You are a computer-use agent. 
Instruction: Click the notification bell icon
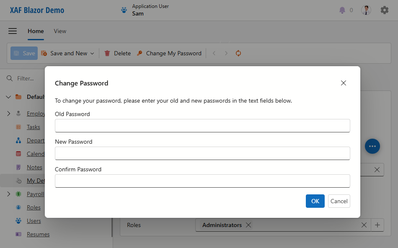342,10
